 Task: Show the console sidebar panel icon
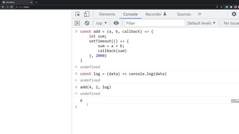[77, 23]
